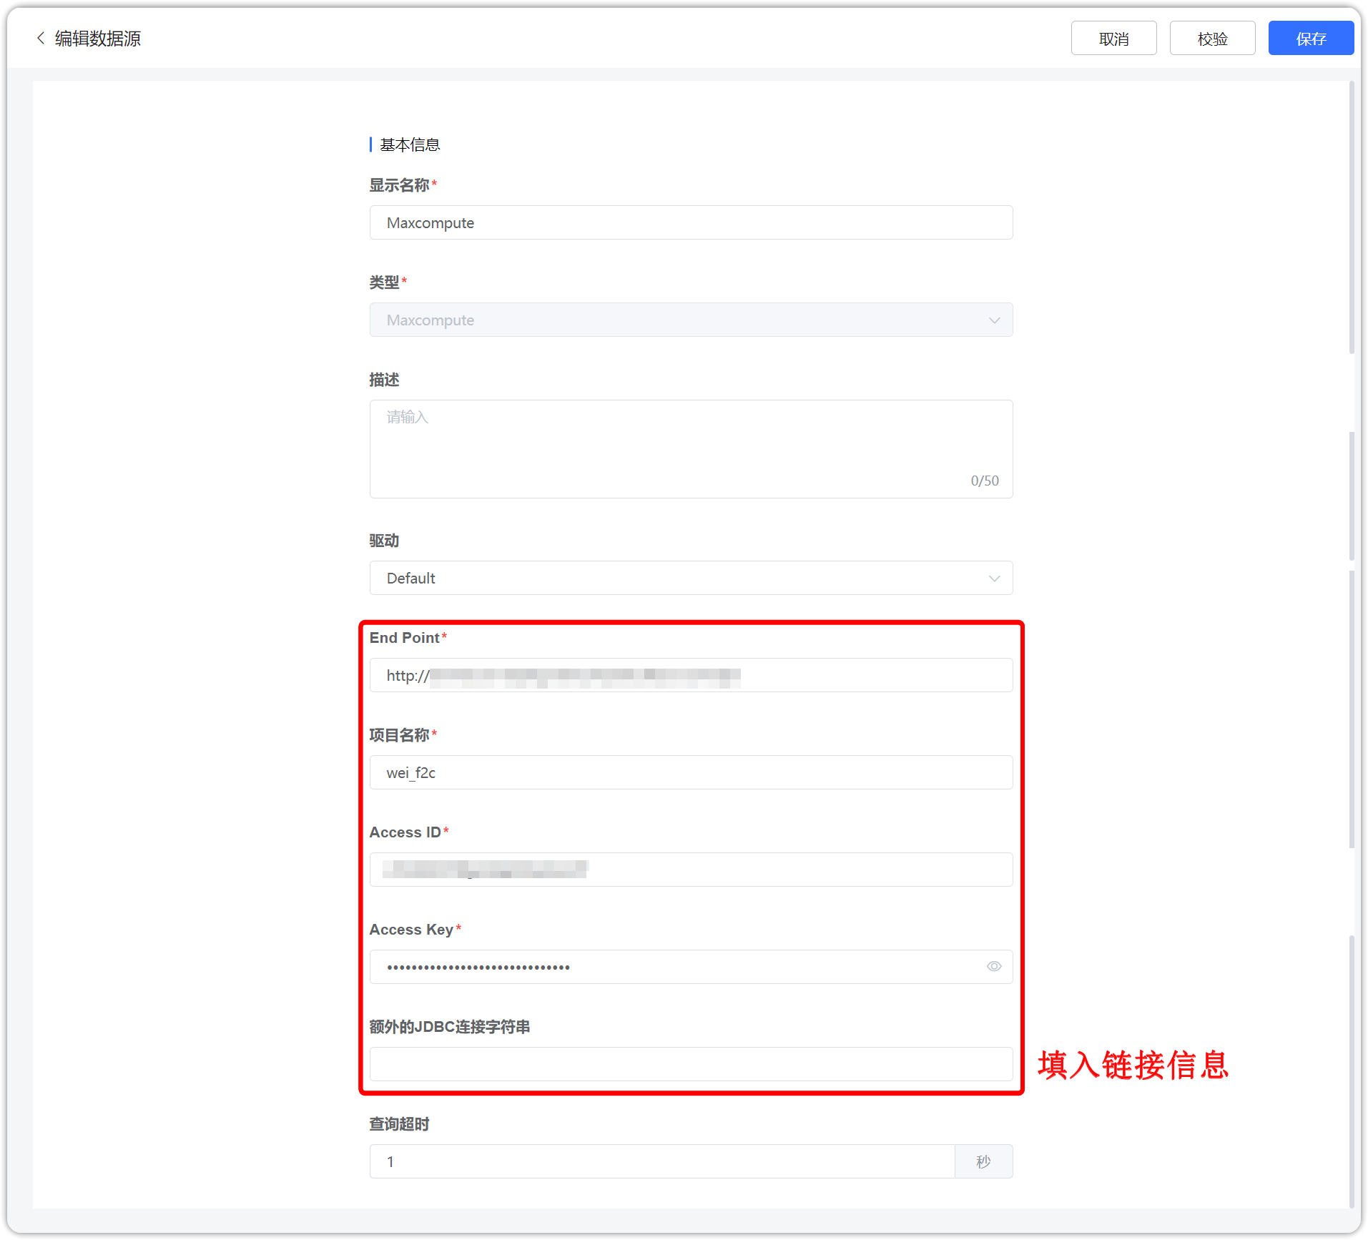The height and width of the screenshot is (1240, 1368).
Task: Go back using the arrow beside 编辑数据源
Action: 41,38
